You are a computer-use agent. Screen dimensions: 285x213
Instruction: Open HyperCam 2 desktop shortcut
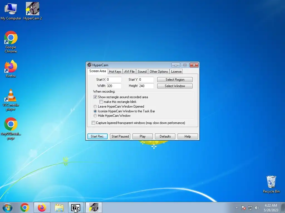[33, 11]
